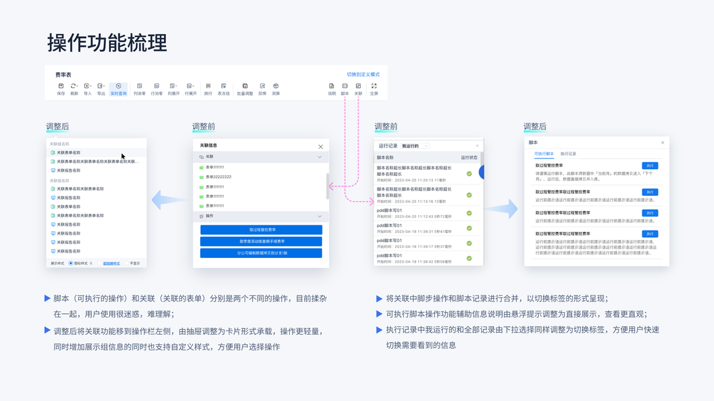Open the 测算 calculation tool
714x401 pixels.
[x=276, y=89]
